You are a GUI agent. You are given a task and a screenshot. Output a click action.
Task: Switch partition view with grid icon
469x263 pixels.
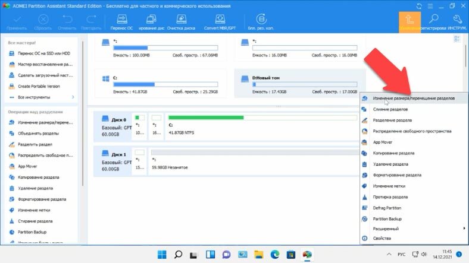pos(457,39)
